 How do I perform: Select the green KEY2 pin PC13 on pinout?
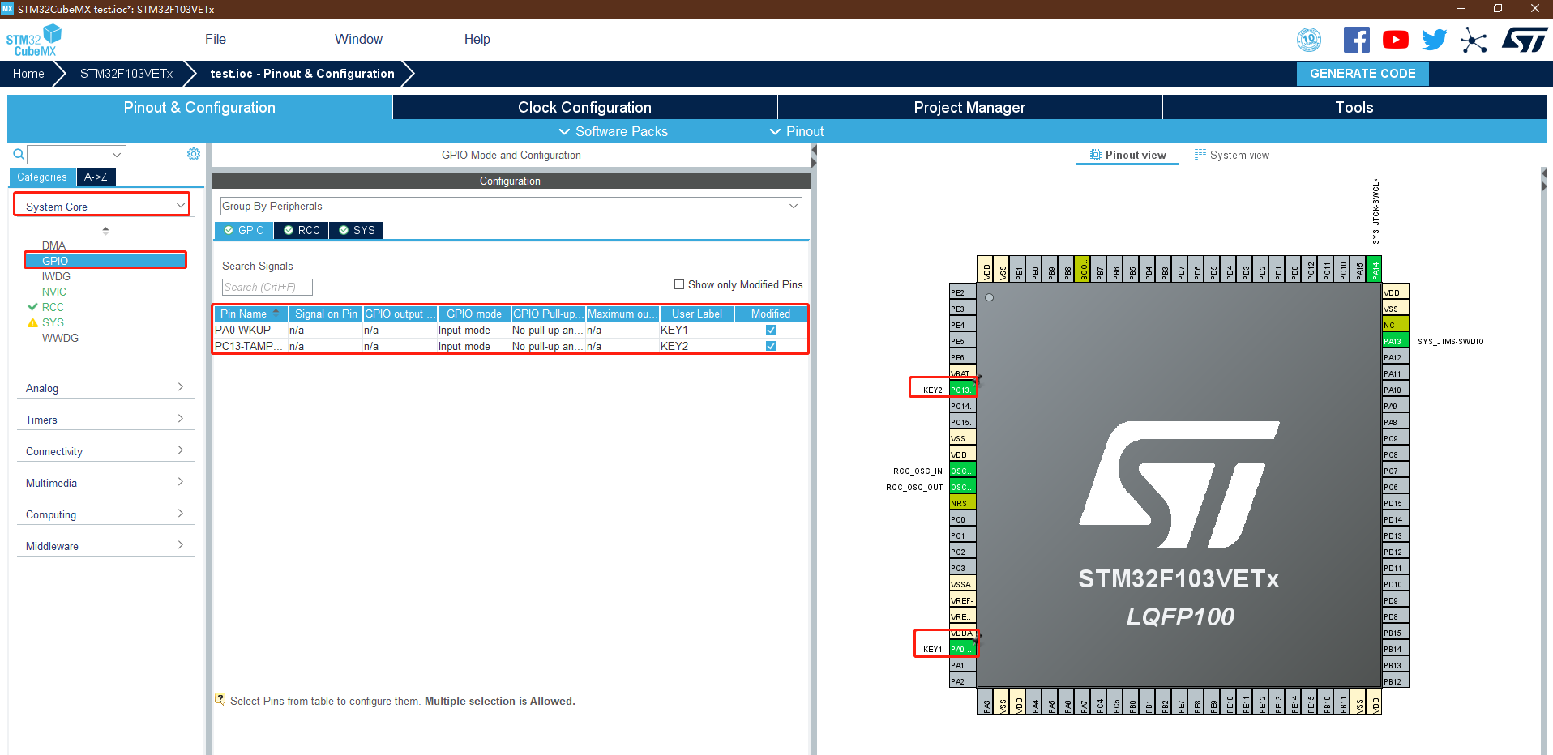tap(961, 389)
